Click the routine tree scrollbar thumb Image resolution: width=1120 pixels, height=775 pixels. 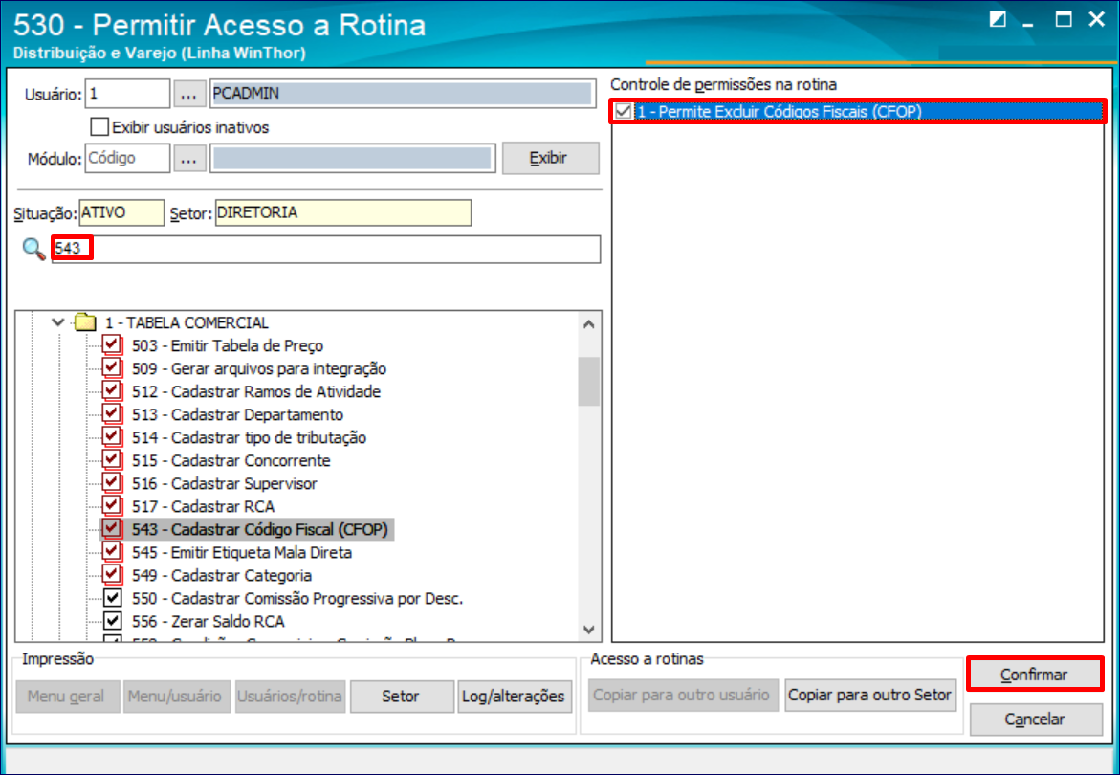(x=588, y=382)
